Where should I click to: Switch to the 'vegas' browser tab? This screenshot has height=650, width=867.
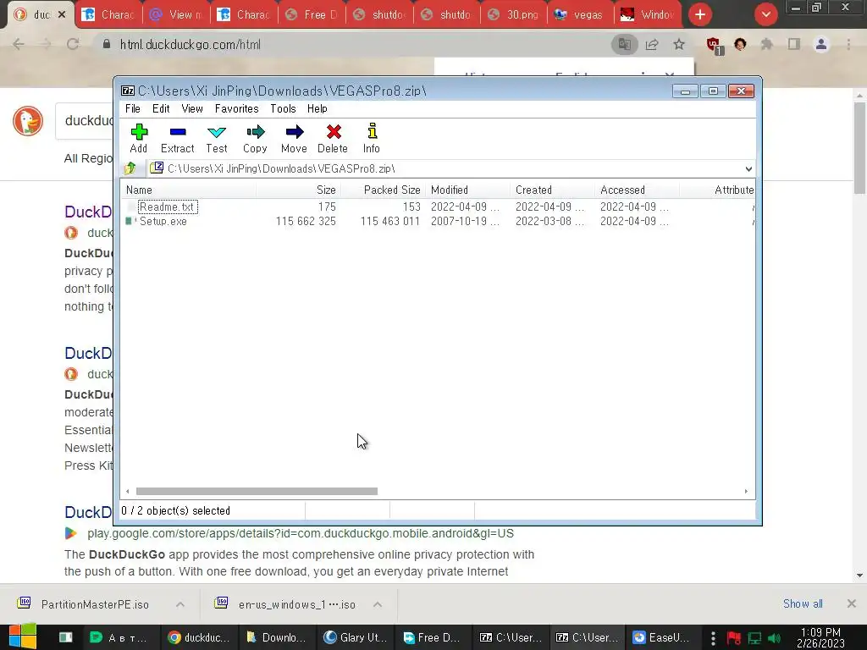[x=580, y=14]
